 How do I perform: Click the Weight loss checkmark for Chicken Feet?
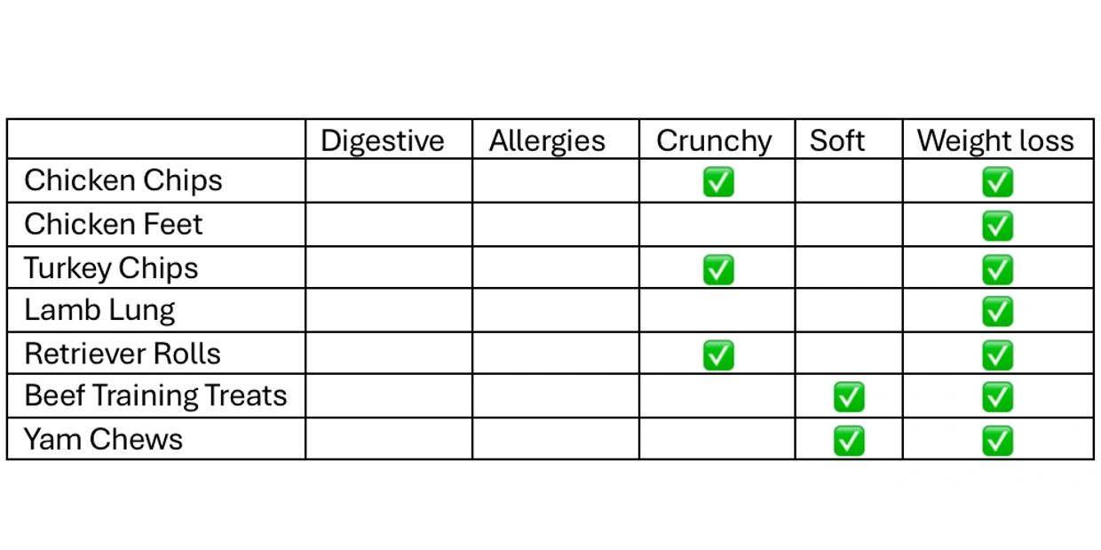[x=997, y=226]
